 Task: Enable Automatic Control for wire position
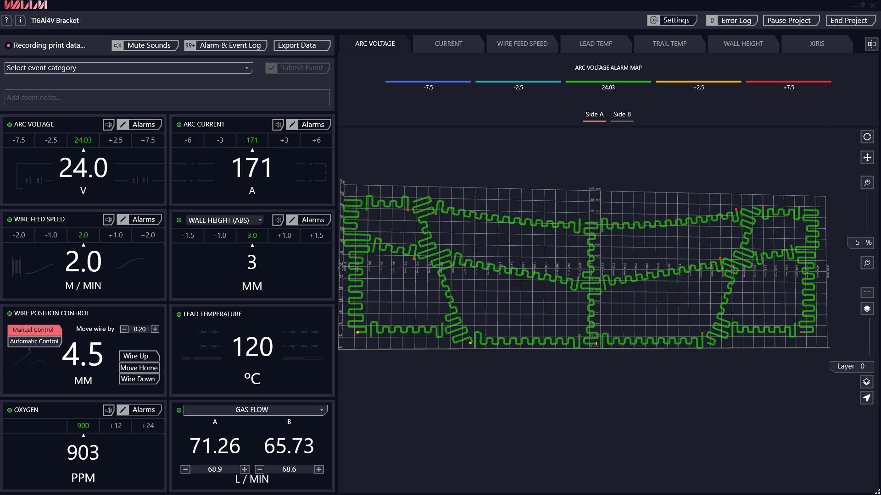coord(34,341)
